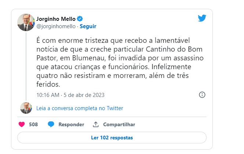Image resolution: width=244 pixels, height=154 pixels.
Task: Click Jorginho Mello's large profile avatar
Action: coord(26,22)
